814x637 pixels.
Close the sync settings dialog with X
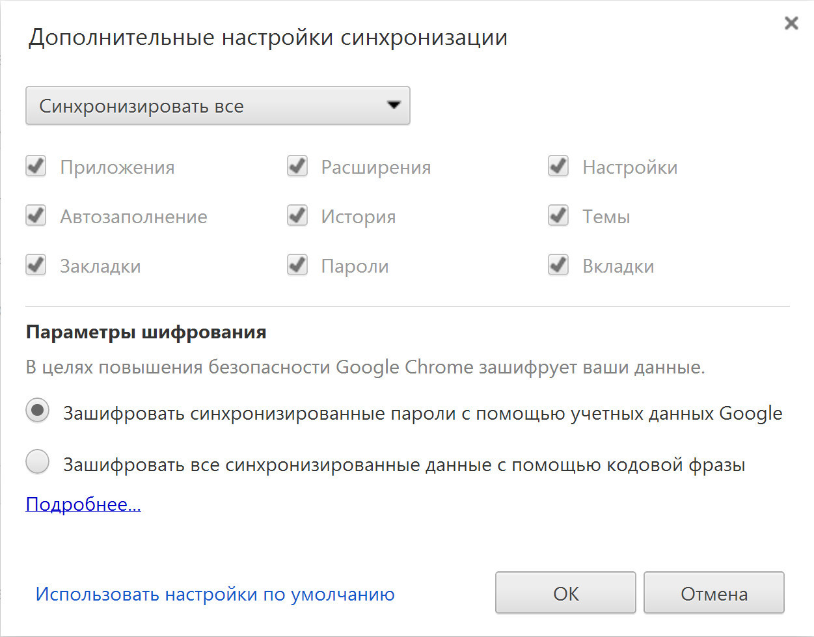tap(791, 23)
